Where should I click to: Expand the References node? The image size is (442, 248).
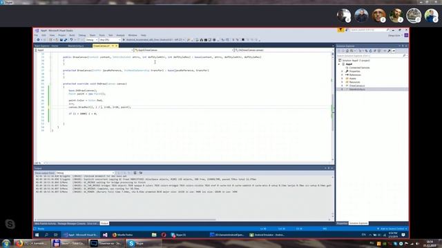pyautogui.click(x=343, y=75)
